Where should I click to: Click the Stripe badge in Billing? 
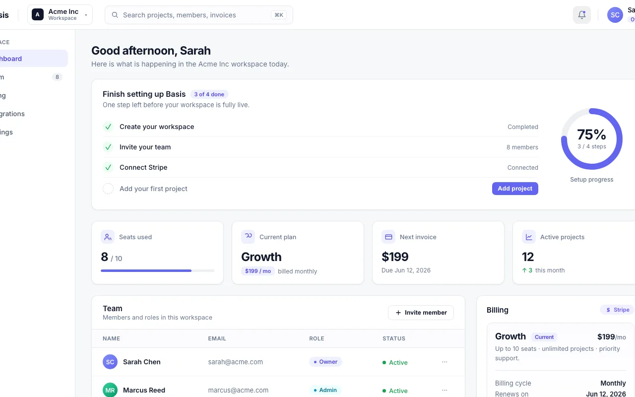click(618, 310)
